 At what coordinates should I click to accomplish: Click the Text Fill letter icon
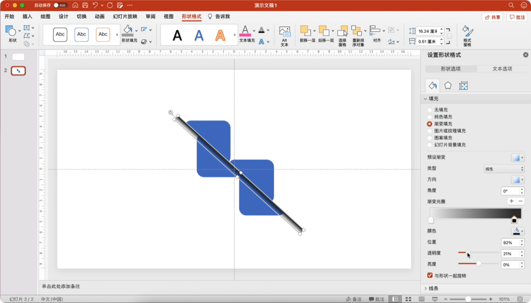(x=245, y=31)
